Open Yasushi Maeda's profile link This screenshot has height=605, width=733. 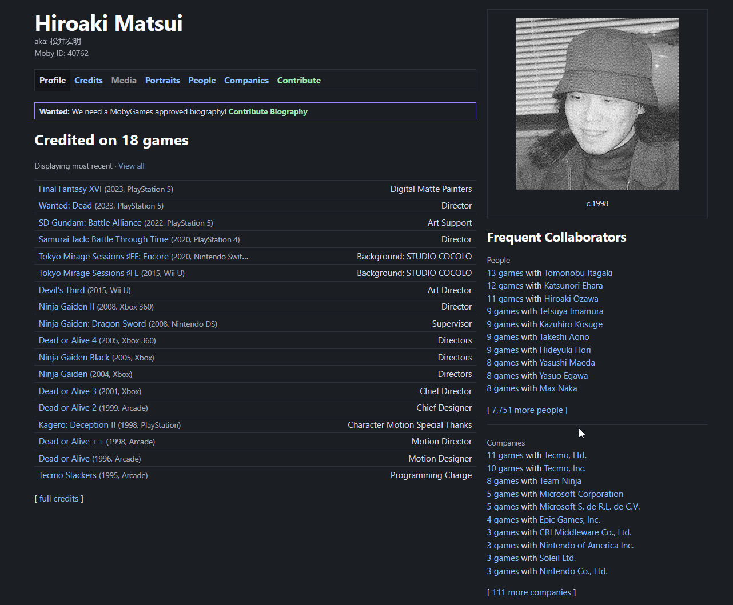[x=567, y=363]
